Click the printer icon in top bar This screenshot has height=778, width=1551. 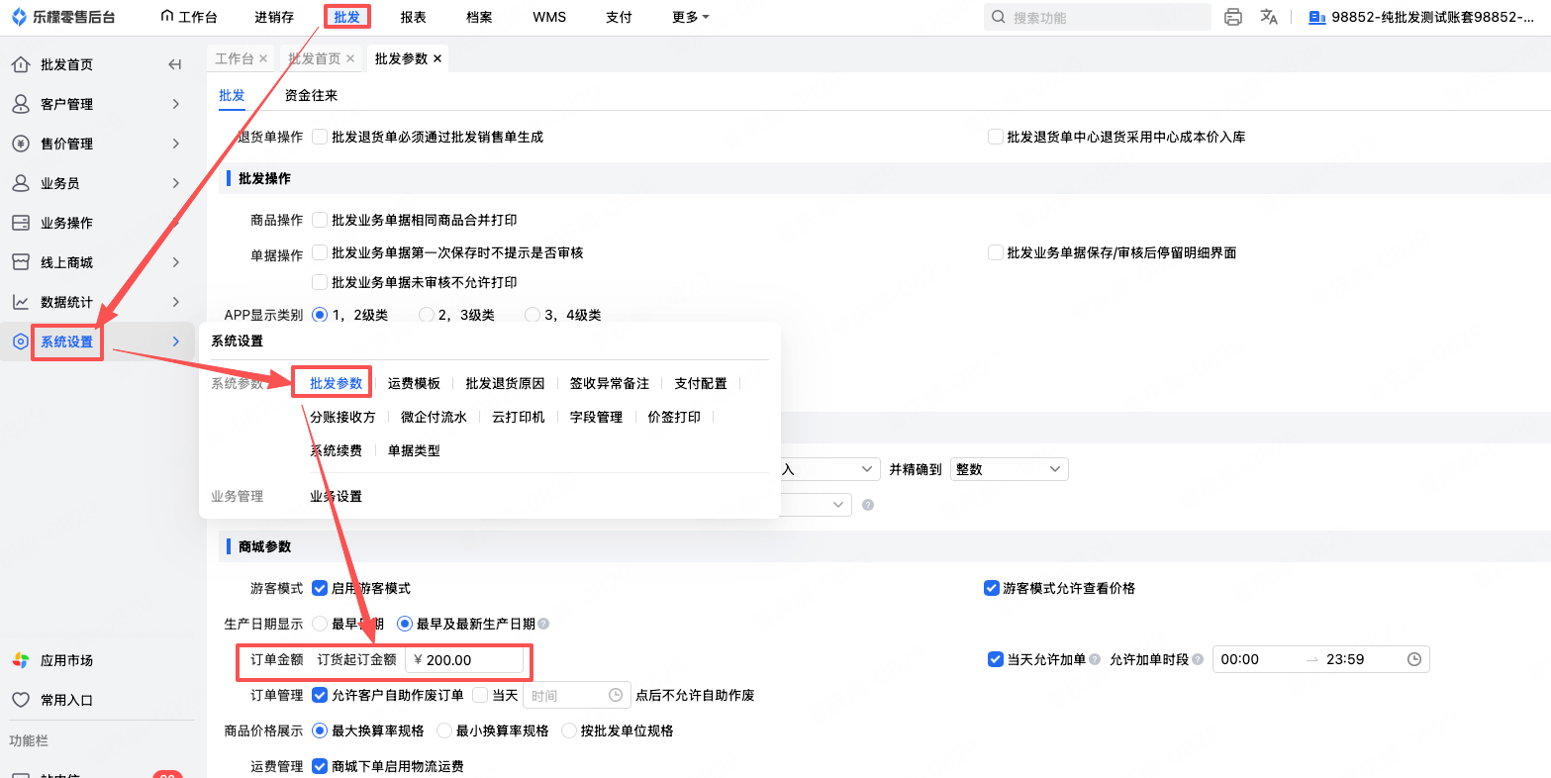tap(1233, 17)
